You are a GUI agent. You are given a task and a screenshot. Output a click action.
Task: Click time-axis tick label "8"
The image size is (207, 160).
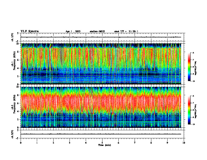coord(151,143)
